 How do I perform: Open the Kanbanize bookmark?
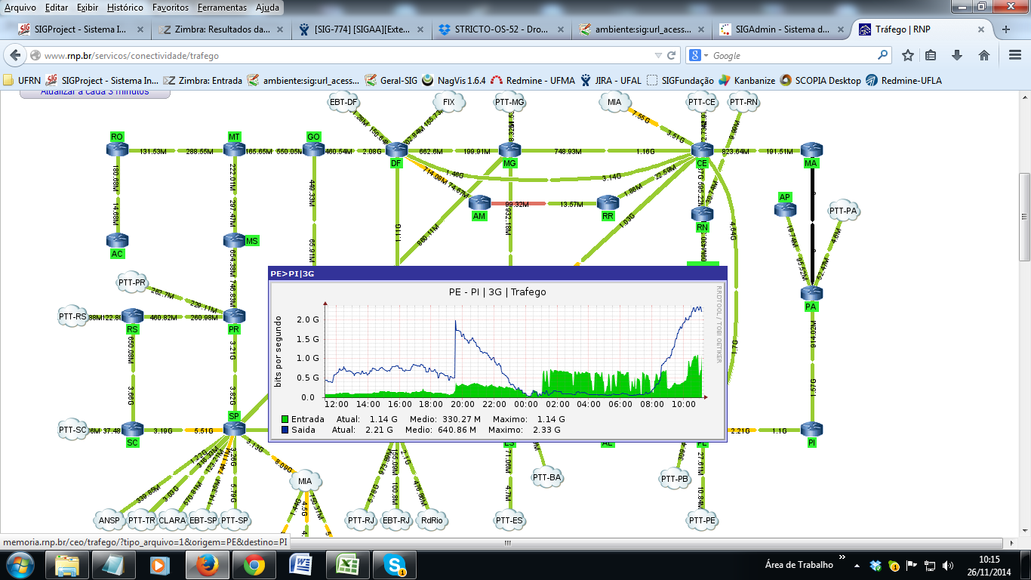coord(747,80)
